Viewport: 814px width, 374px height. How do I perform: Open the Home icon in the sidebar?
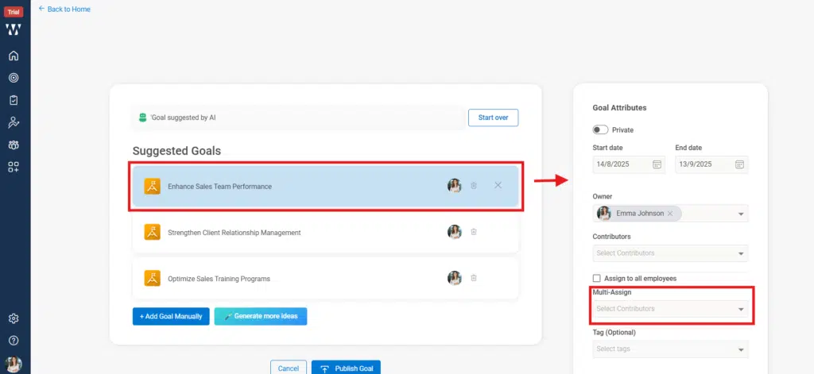pyautogui.click(x=14, y=56)
